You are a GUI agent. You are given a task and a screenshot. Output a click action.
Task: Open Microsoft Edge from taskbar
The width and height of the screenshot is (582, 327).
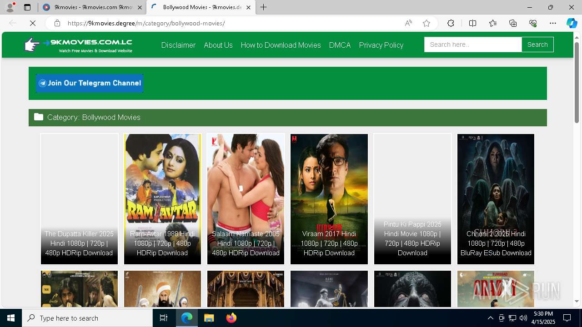[187, 318]
